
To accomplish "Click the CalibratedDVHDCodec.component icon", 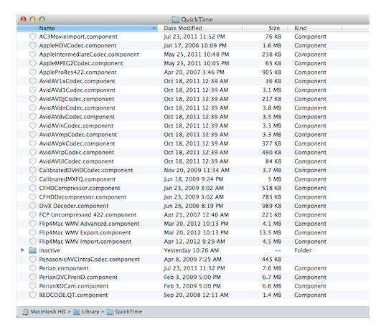I will (33, 170).
